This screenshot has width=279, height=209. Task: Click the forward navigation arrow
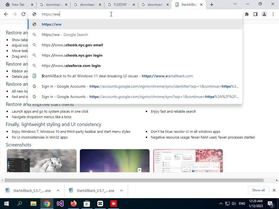coord(15,14)
